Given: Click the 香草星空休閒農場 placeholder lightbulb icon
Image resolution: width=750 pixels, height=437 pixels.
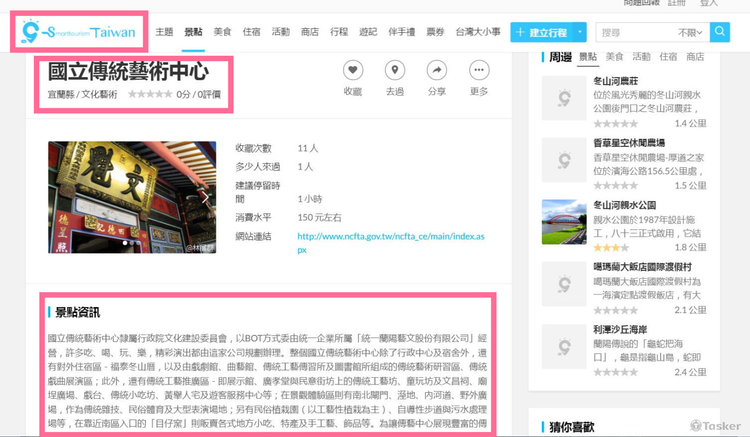Looking at the screenshot, I should [564, 160].
